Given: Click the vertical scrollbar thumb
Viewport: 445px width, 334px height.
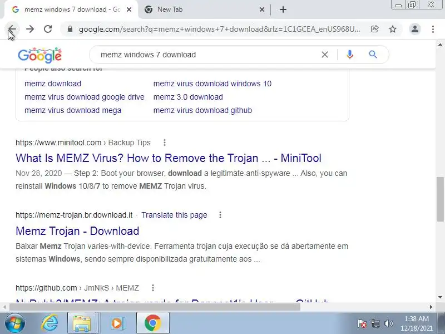Looking at the screenshot, I should (x=440, y=199).
